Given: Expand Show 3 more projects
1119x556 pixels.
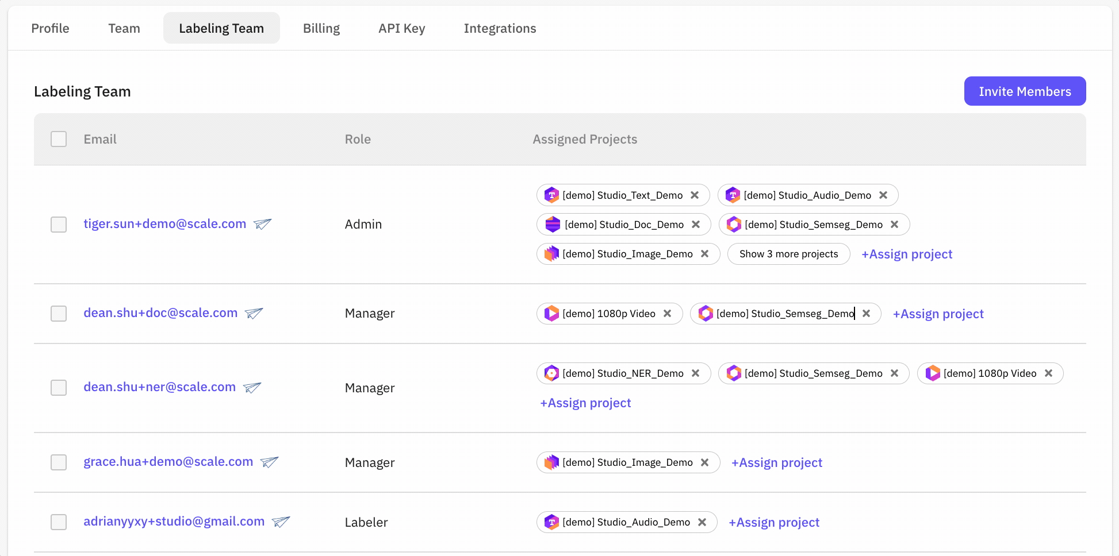Looking at the screenshot, I should 788,254.
